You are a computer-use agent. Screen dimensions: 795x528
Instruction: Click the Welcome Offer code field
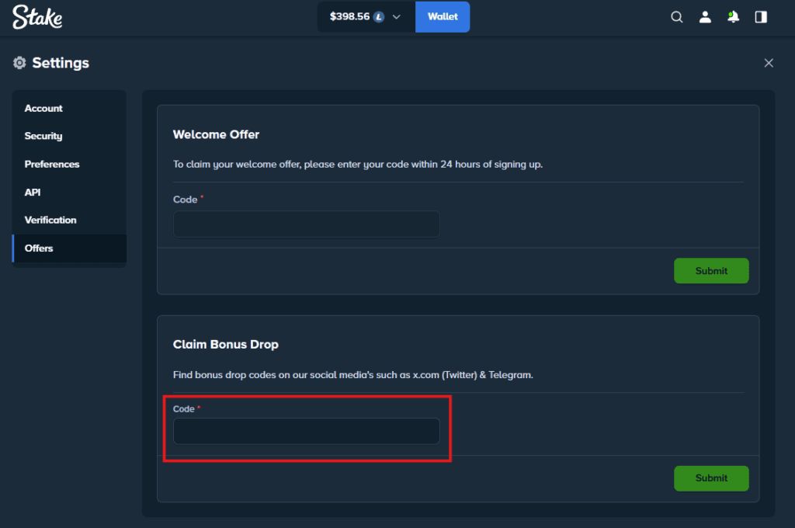[306, 224]
